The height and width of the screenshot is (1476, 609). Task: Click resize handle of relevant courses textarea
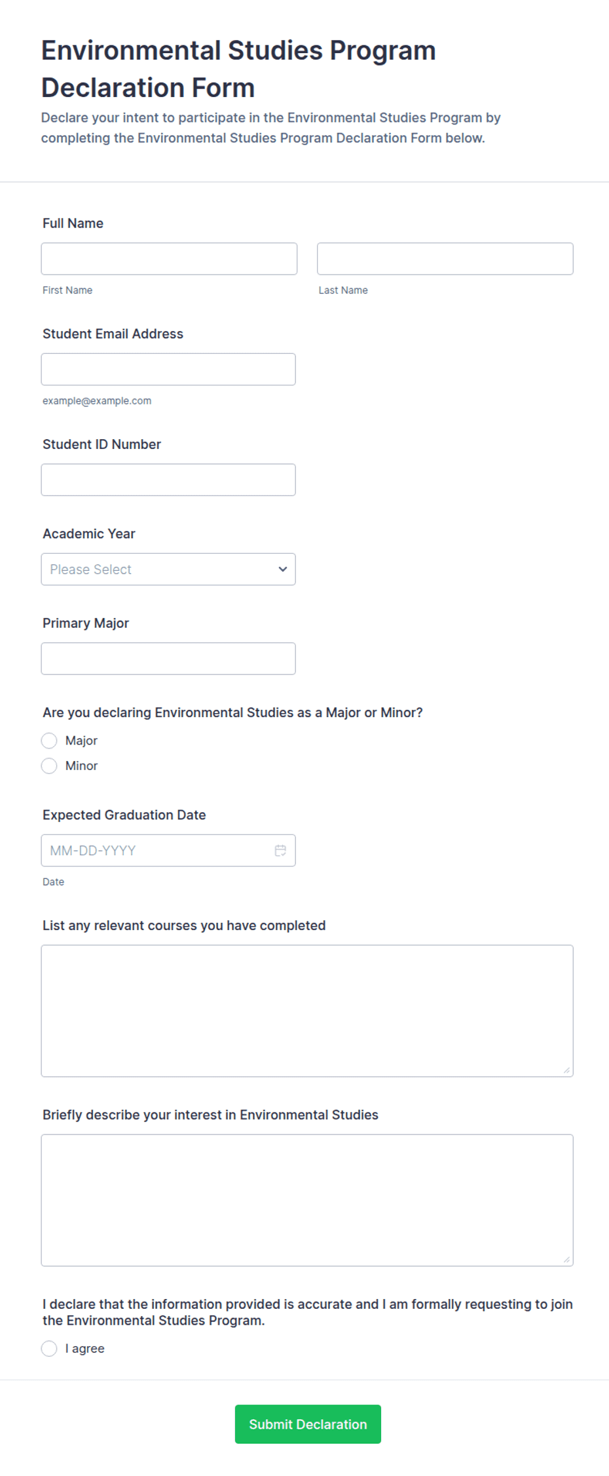[566, 1070]
